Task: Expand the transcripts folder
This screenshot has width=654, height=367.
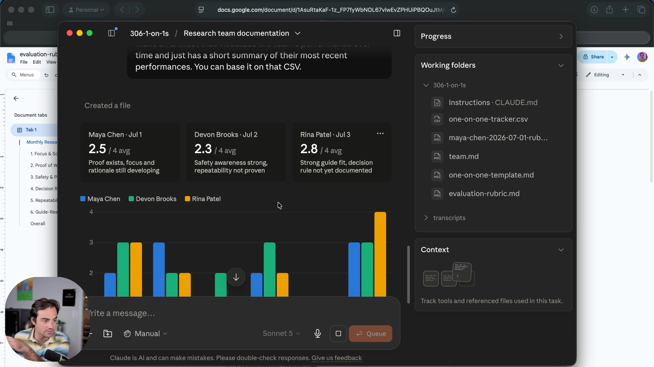Action: click(x=426, y=218)
